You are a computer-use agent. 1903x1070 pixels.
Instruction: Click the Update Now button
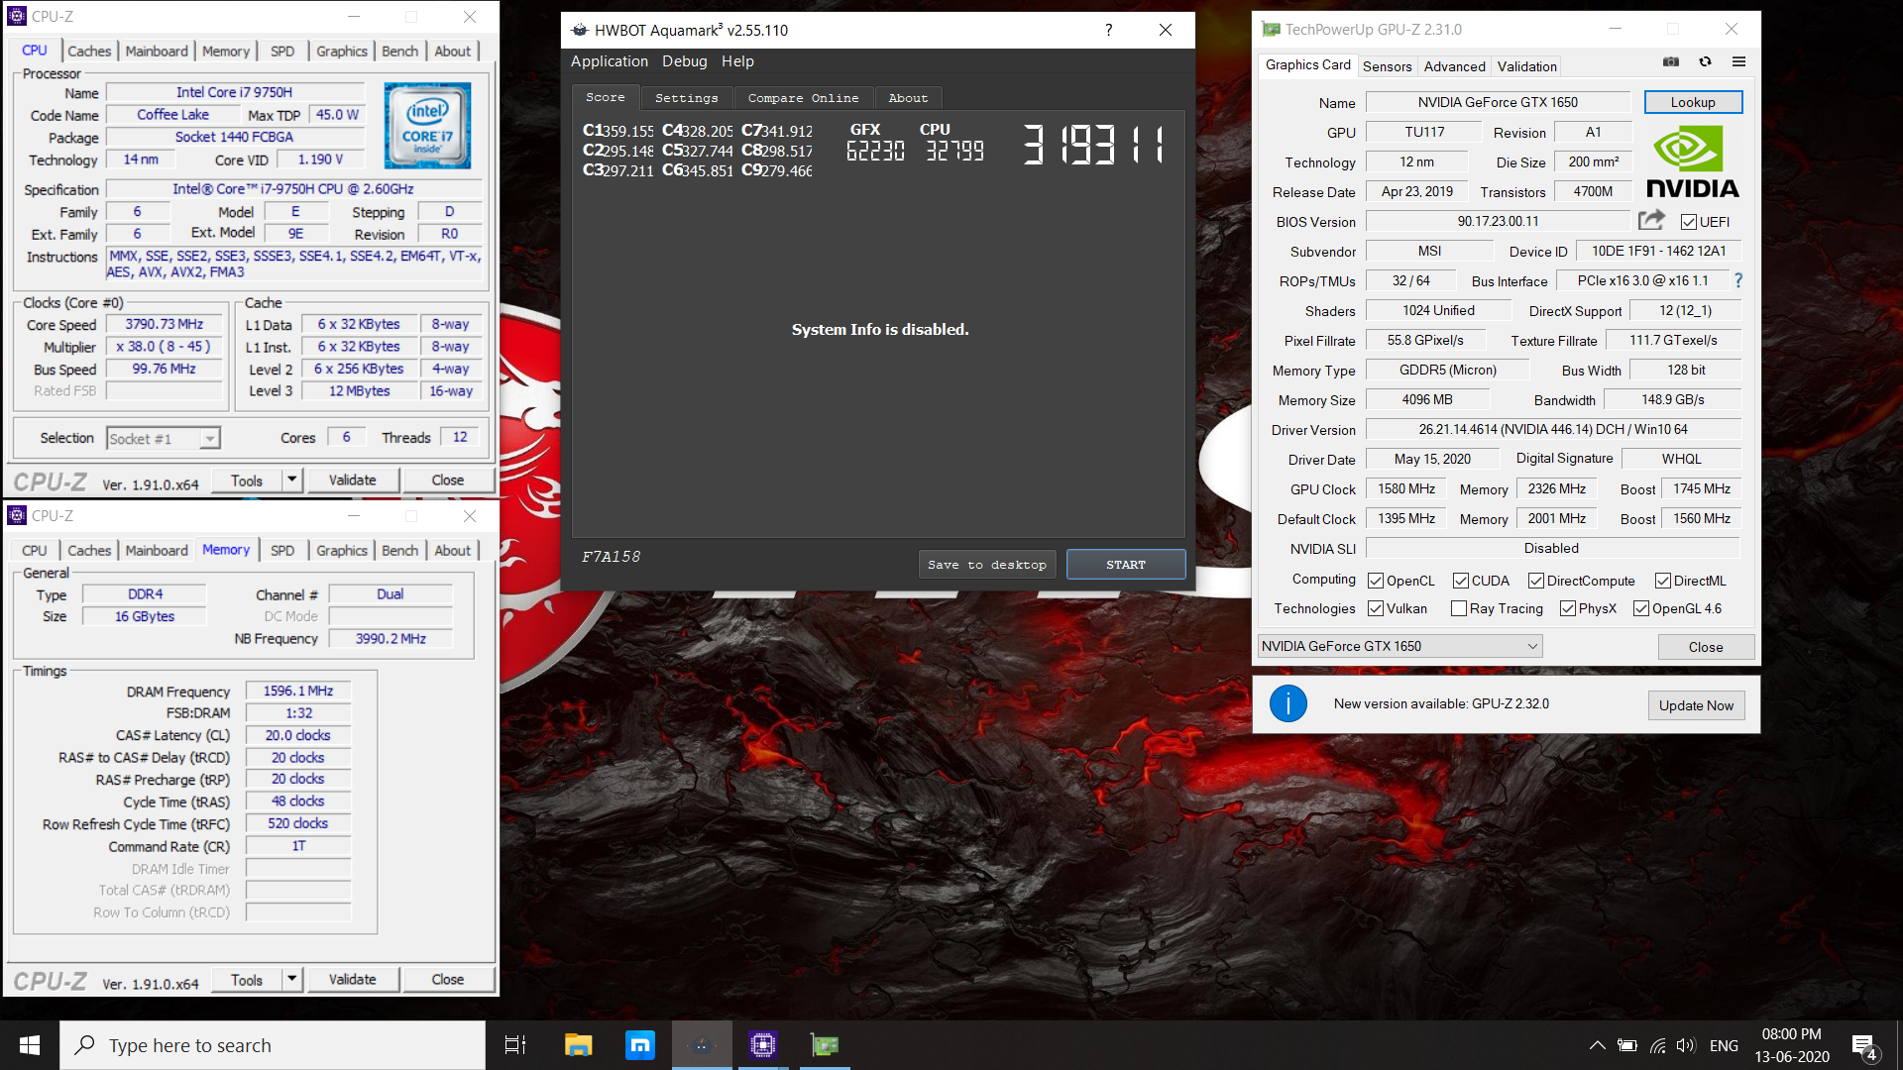tap(1696, 705)
